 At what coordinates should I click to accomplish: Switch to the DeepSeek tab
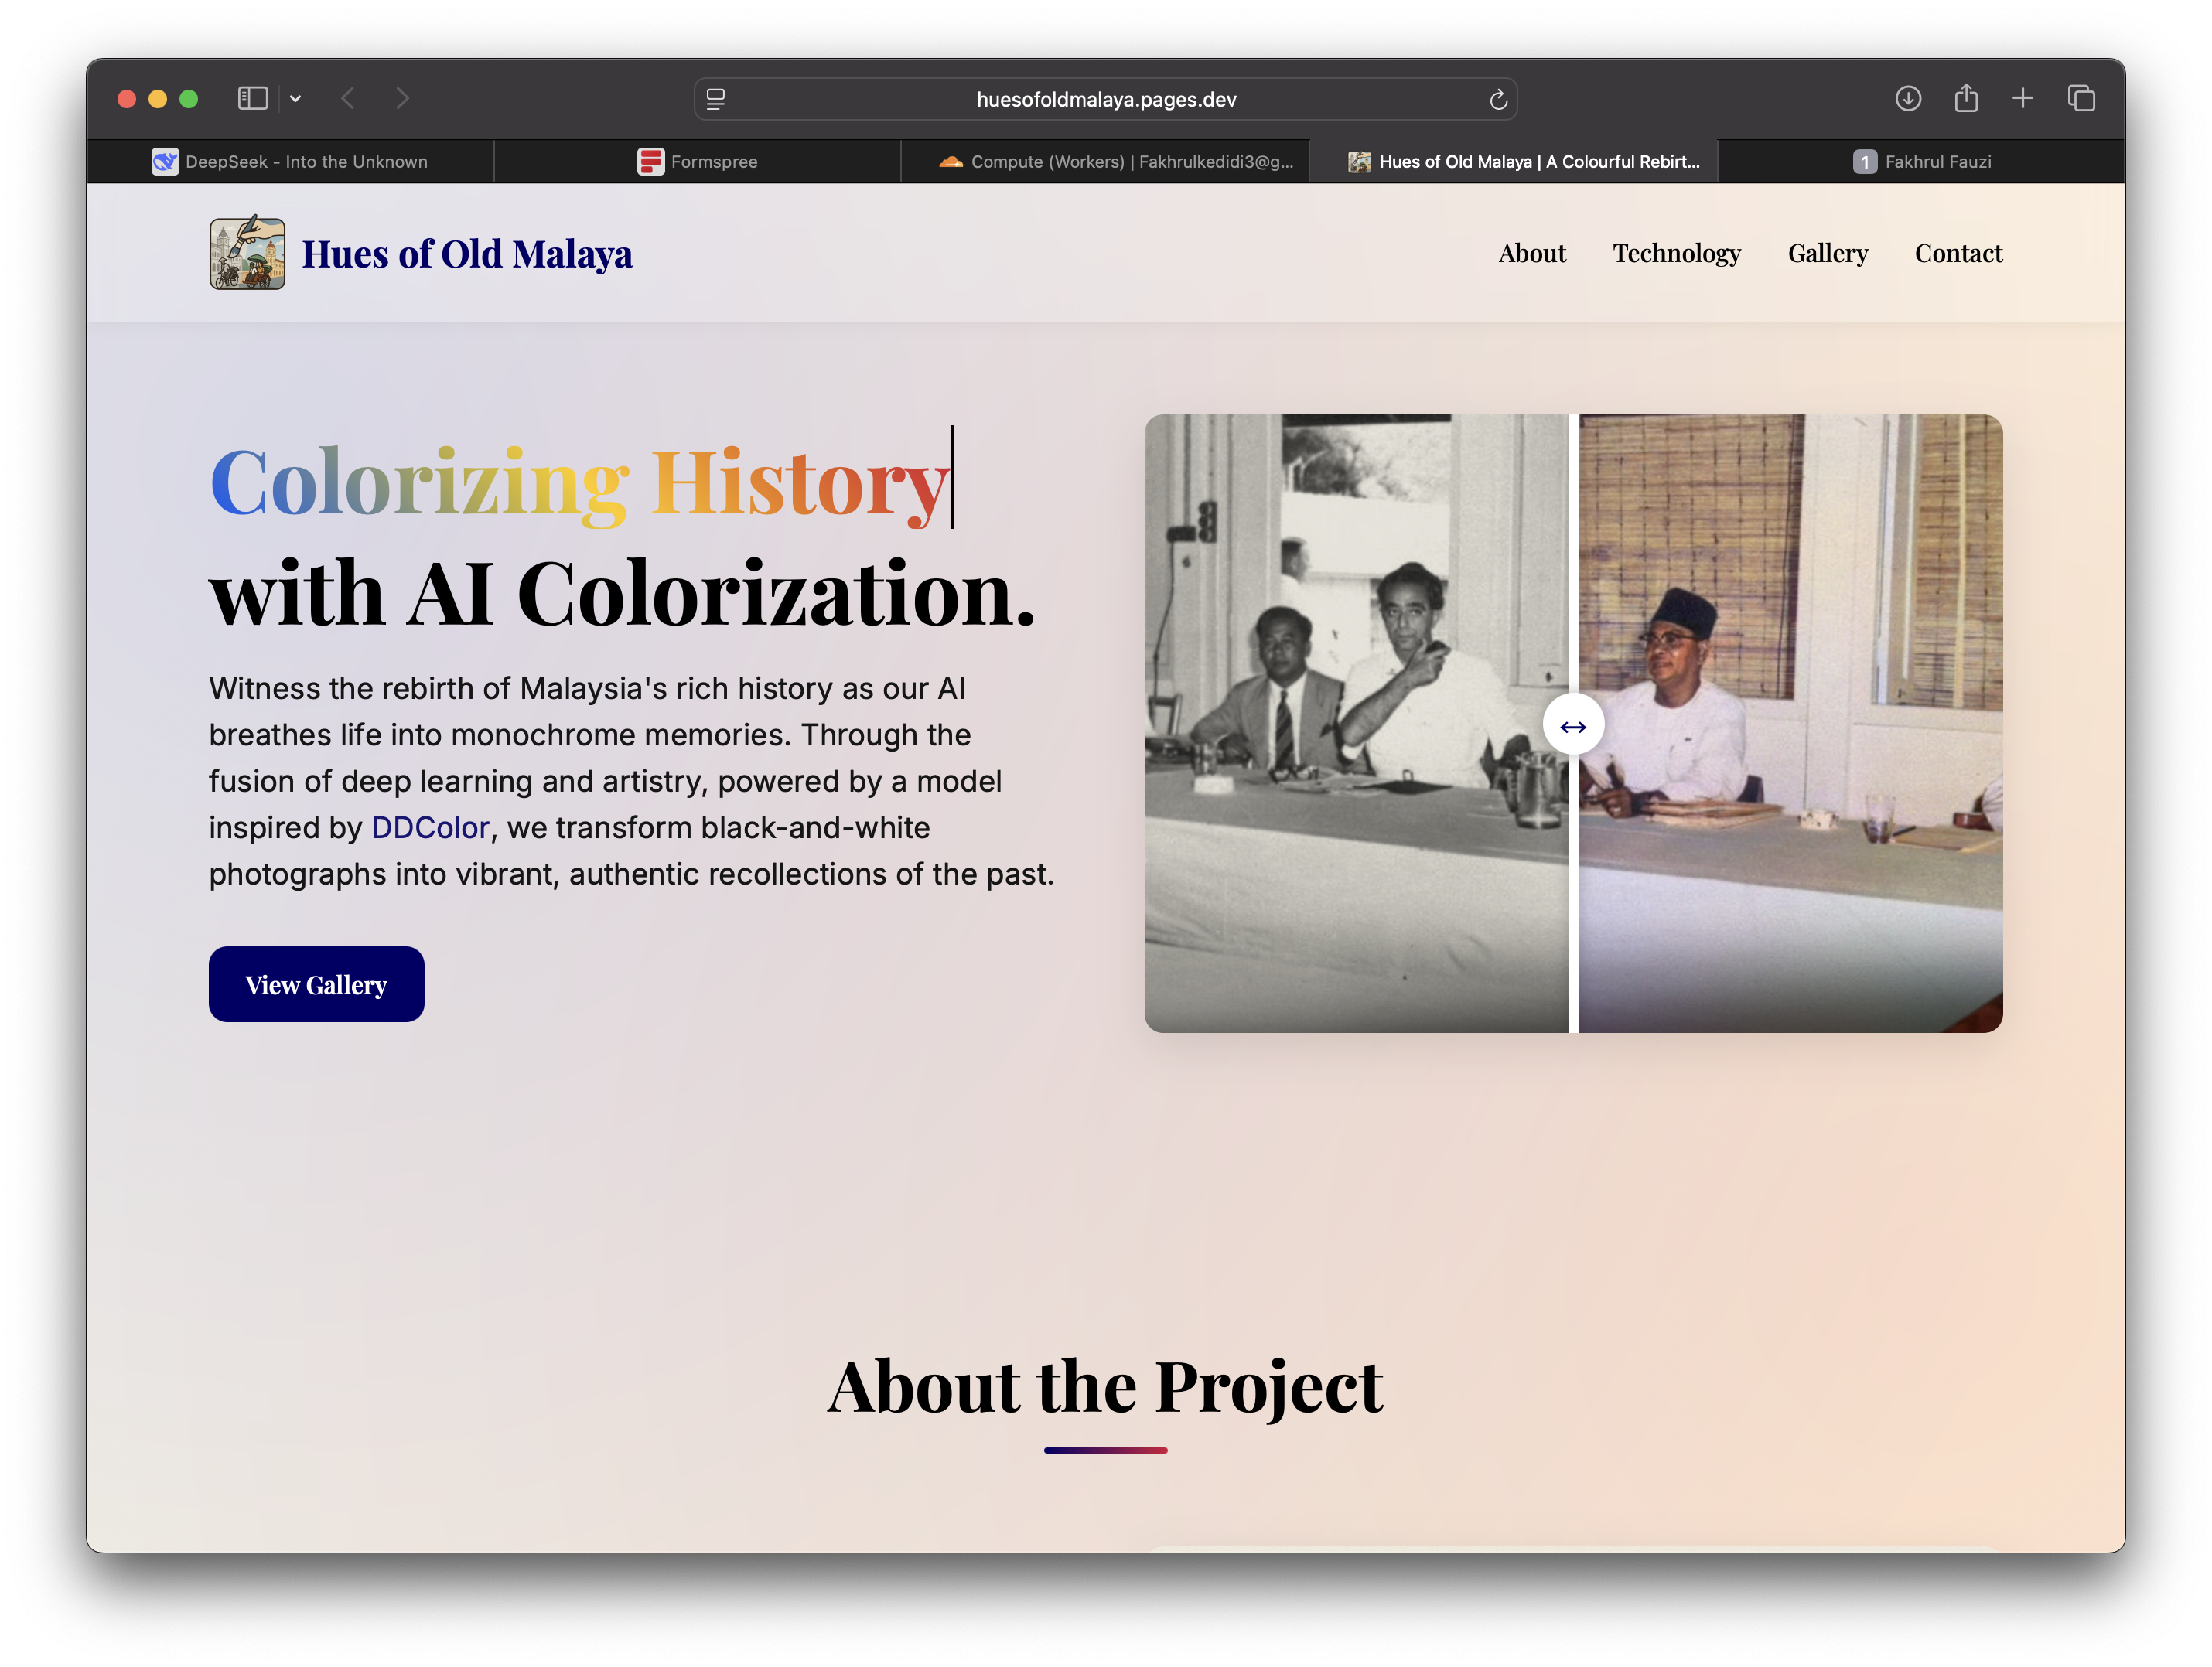click(x=290, y=161)
